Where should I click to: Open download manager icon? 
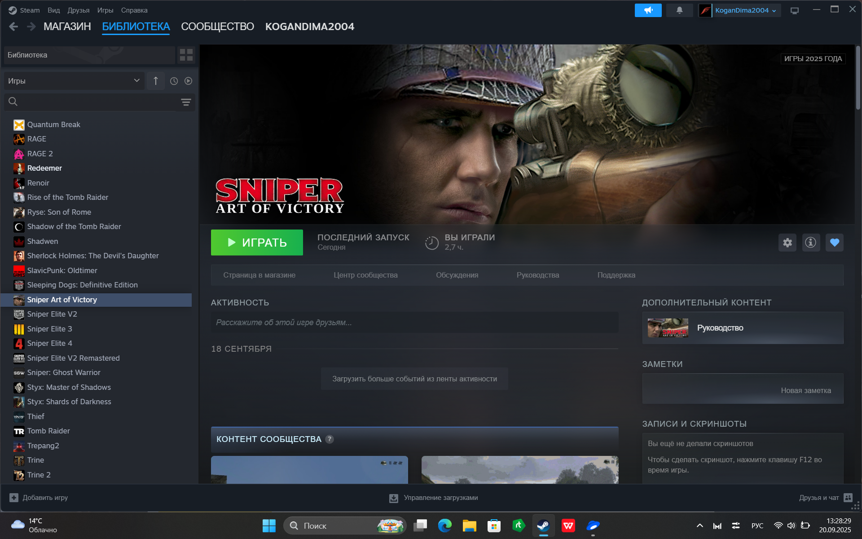click(x=394, y=498)
